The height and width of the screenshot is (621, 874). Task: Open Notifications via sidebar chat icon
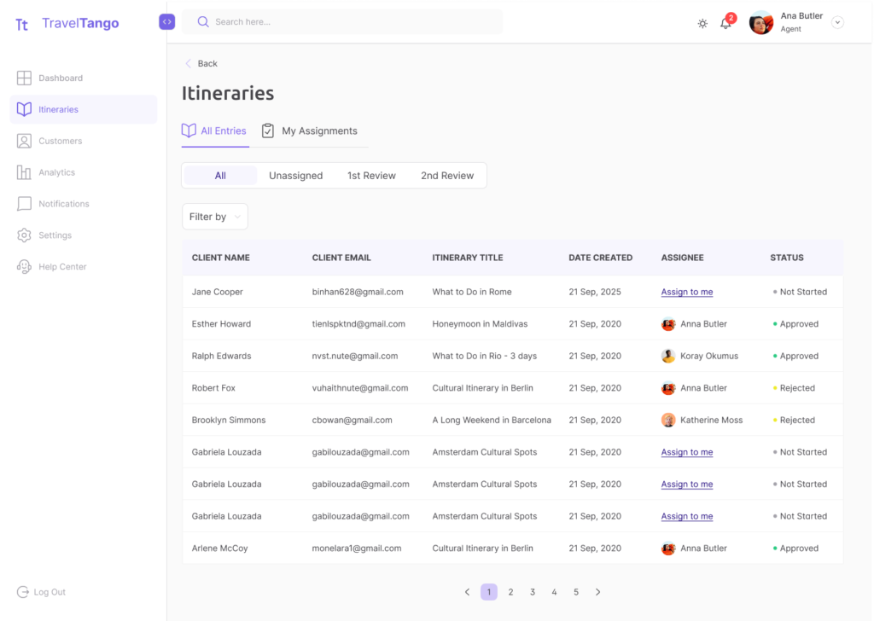(x=24, y=204)
